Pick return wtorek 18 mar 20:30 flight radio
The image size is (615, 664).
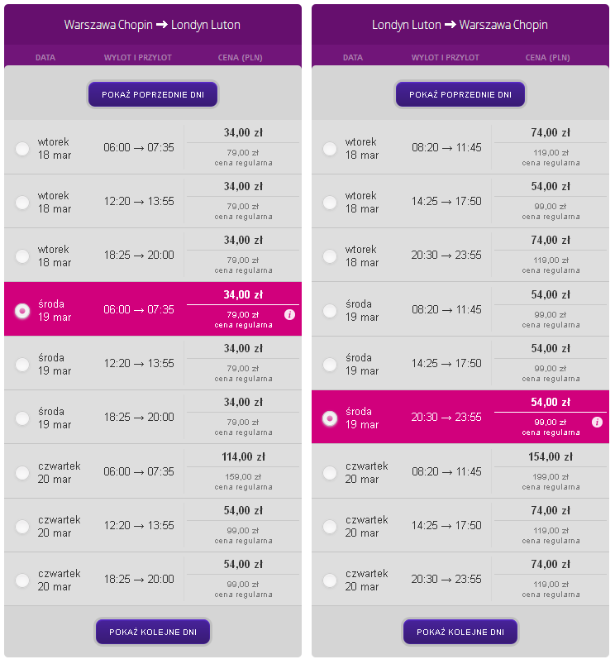click(x=330, y=256)
